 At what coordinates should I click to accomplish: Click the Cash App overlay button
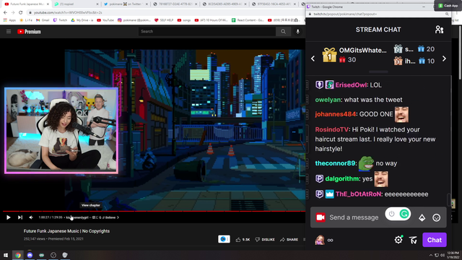[448, 6]
